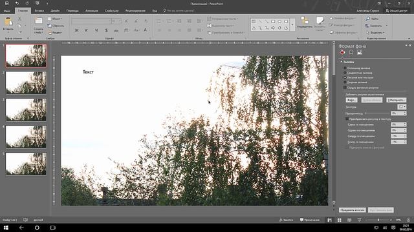Switch to the Вид ribbon tab
This screenshot has width=414, height=232.
point(155,11)
